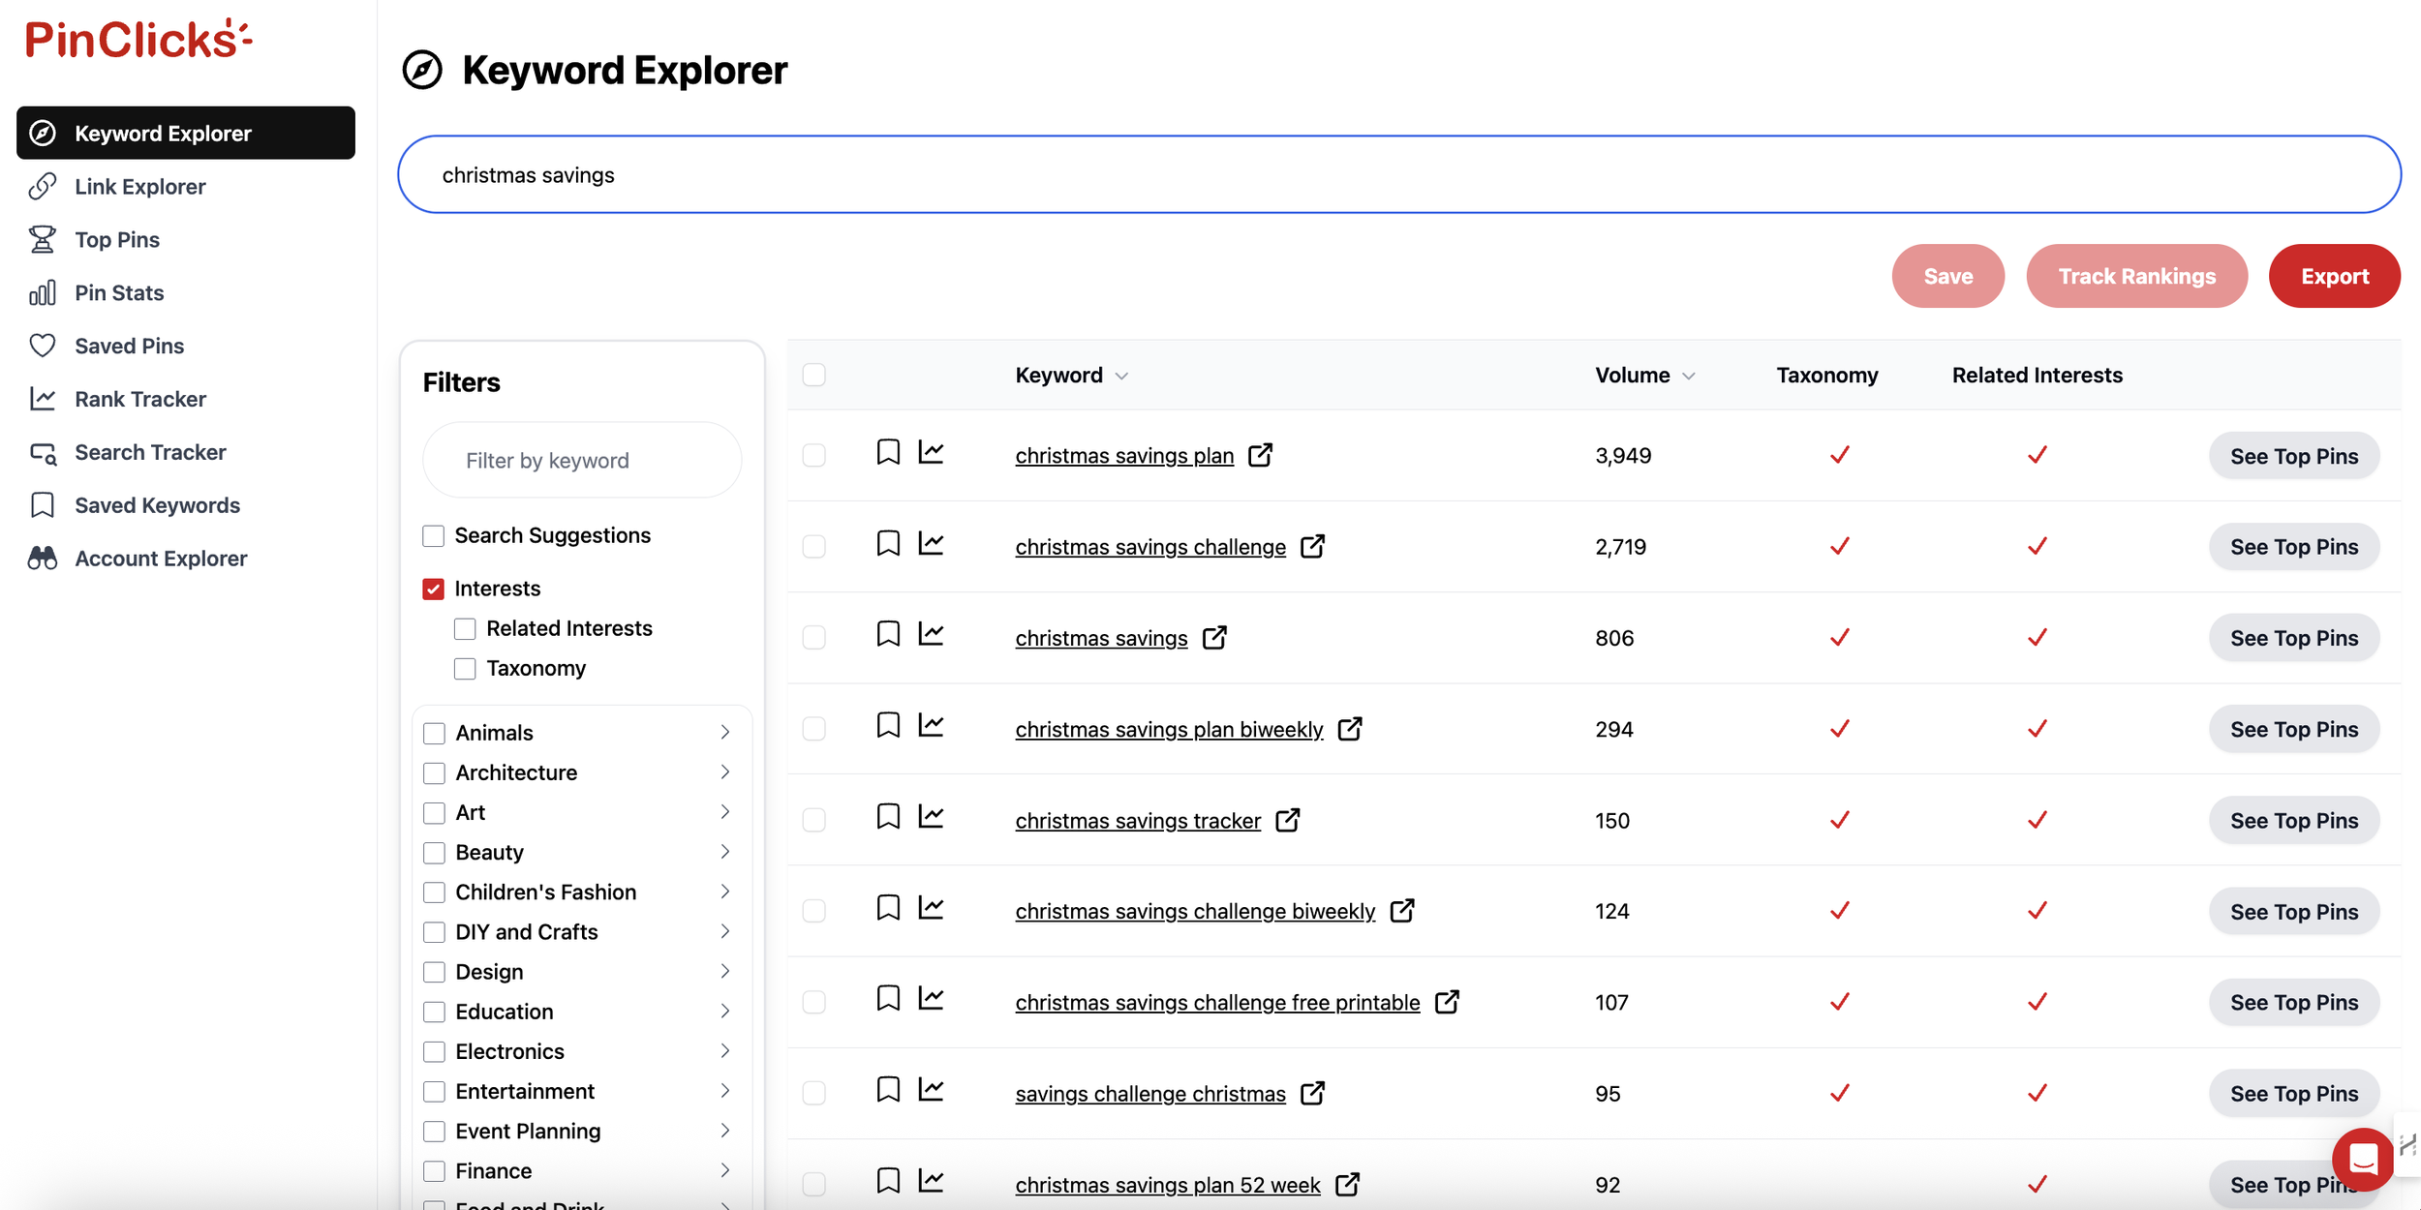Select all rows with header checkbox

click(x=813, y=376)
